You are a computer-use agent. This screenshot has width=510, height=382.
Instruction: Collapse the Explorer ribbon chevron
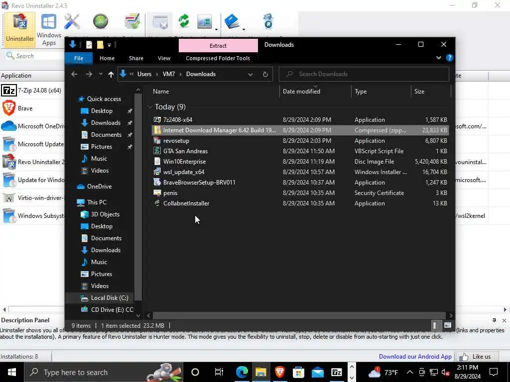coord(439,58)
